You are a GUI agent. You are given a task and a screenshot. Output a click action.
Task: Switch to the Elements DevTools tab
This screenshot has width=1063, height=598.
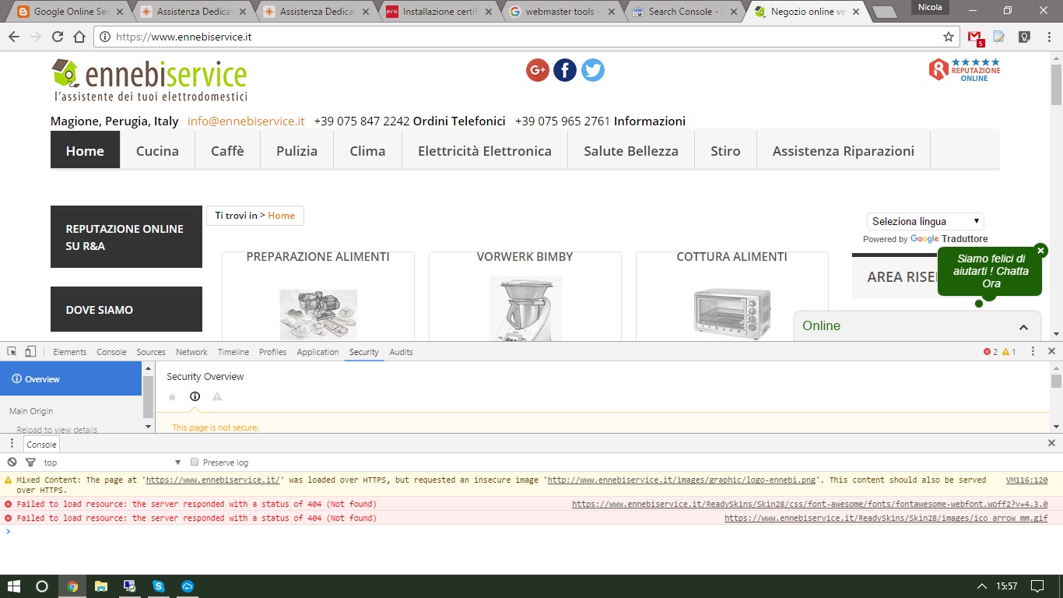tap(70, 352)
